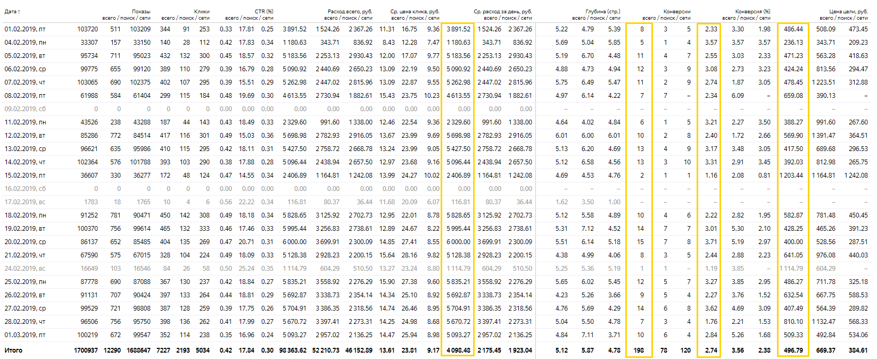Click the Клики column header
877x359 pixels.
pos(202,11)
